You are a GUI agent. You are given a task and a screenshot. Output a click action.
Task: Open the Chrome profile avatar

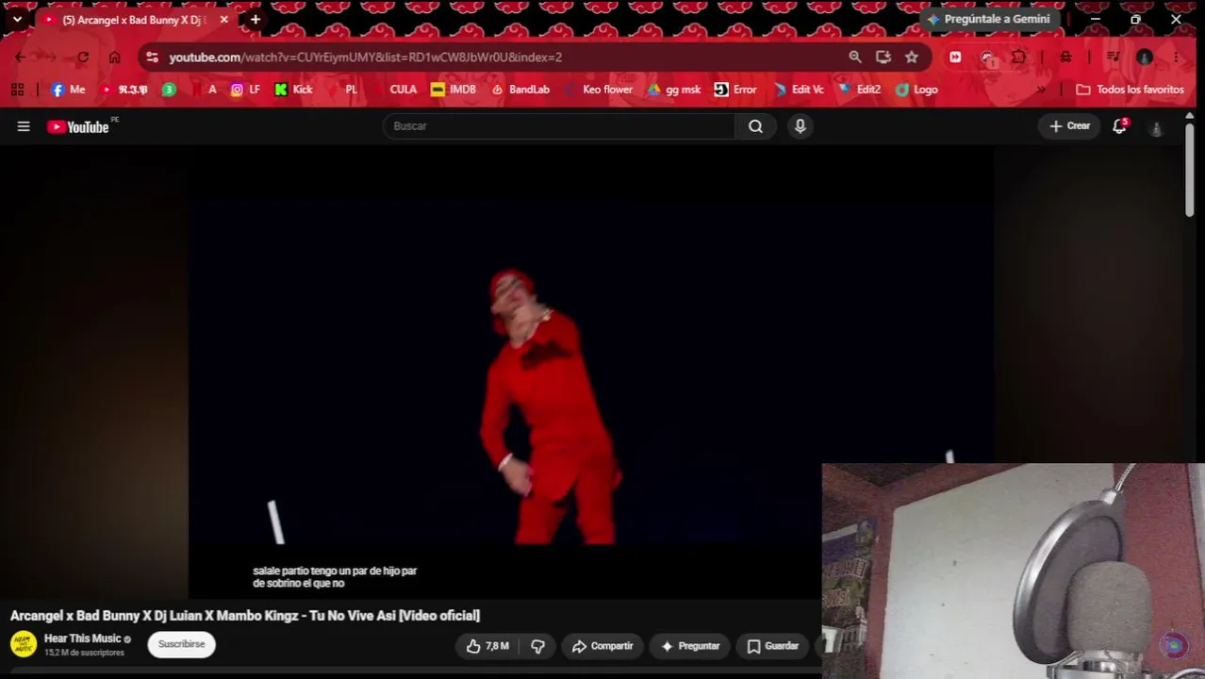(1145, 58)
